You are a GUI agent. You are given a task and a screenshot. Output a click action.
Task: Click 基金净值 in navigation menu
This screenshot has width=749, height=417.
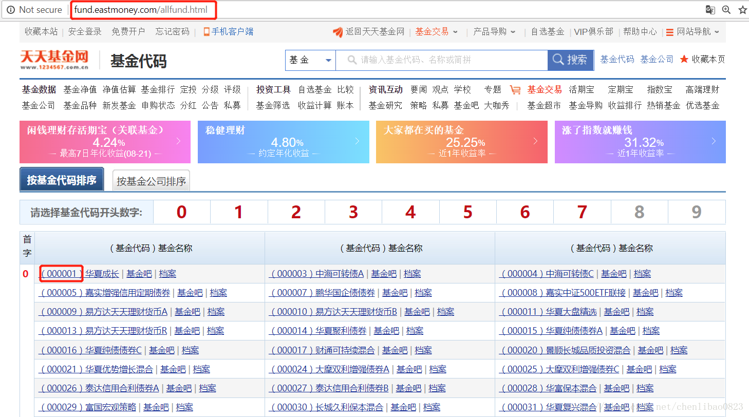click(x=80, y=89)
